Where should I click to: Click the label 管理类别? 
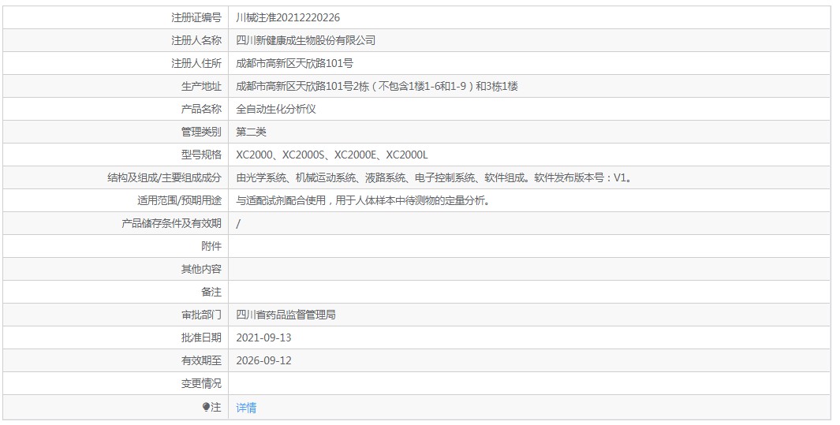[201, 132]
